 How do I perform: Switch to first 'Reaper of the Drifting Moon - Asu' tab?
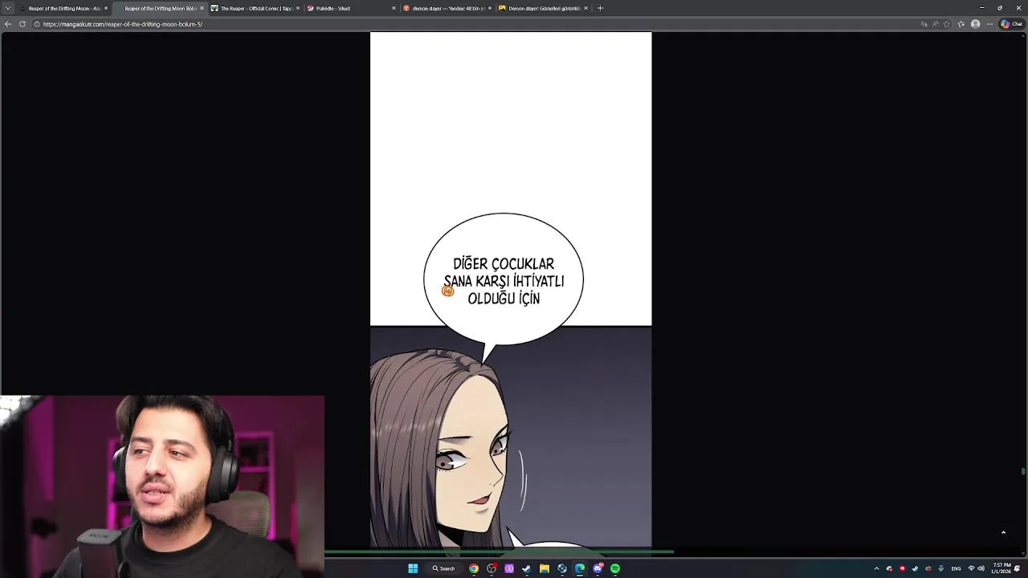coord(64,8)
